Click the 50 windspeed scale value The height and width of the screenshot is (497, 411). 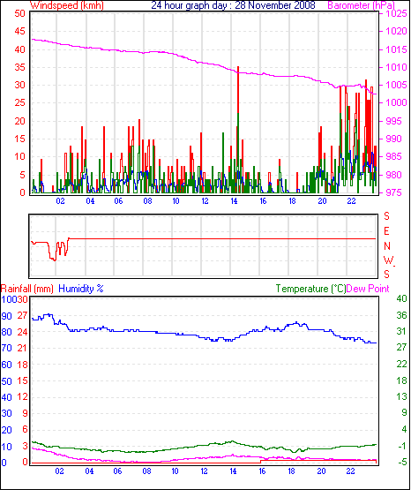click(x=19, y=13)
